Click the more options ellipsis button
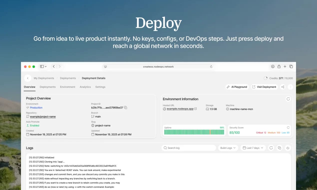The height and width of the screenshot is (190, 317). [290, 87]
